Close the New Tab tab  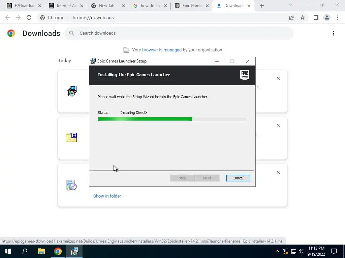124,6
